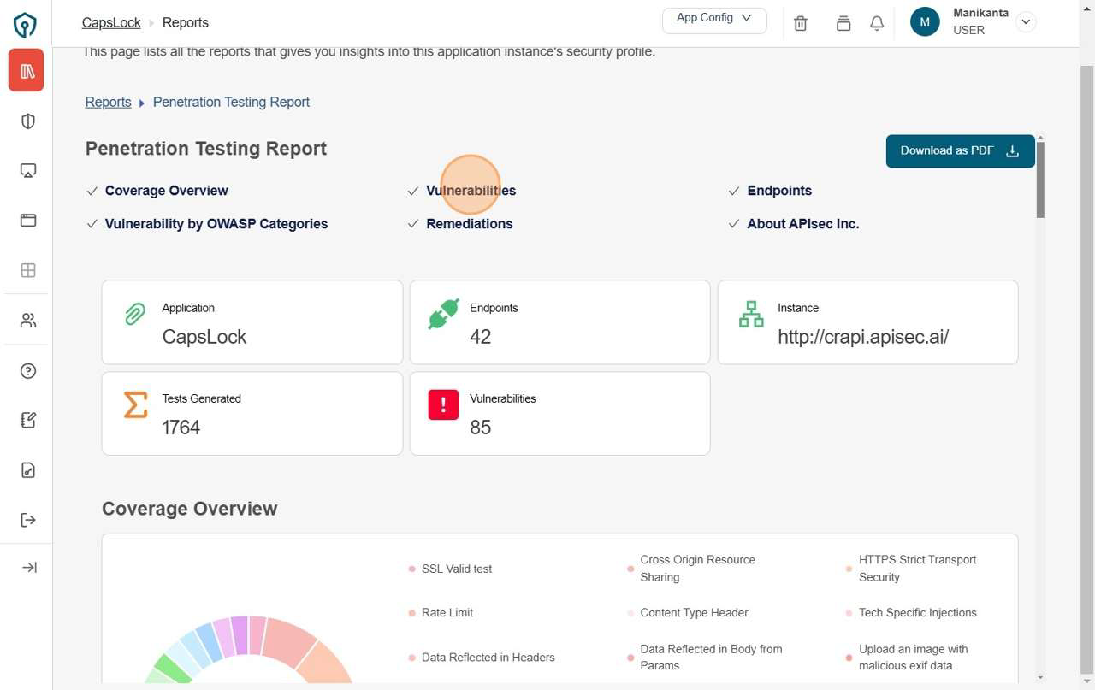1095x690 pixels.
Task: Select the red Reports library icon
Action: pyautogui.click(x=27, y=71)
